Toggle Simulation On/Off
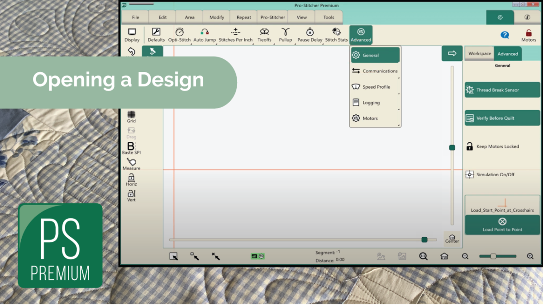Viewport: 543px width, 305px height. click(x=502, y=174)
